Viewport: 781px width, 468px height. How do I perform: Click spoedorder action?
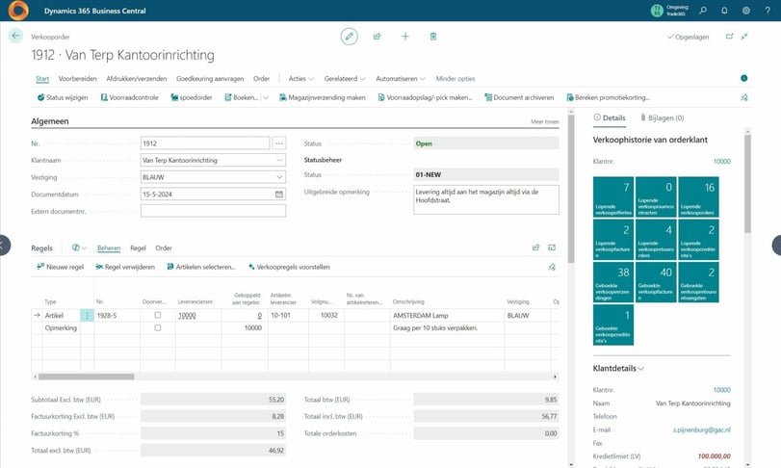coord(192,97)
